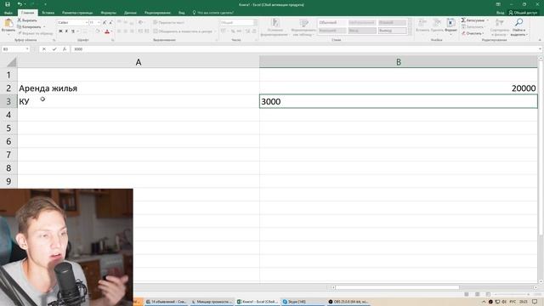Collapse the ribbon with the small arrow
Viewport: 544px width, 306px height.
coord(540,40)
